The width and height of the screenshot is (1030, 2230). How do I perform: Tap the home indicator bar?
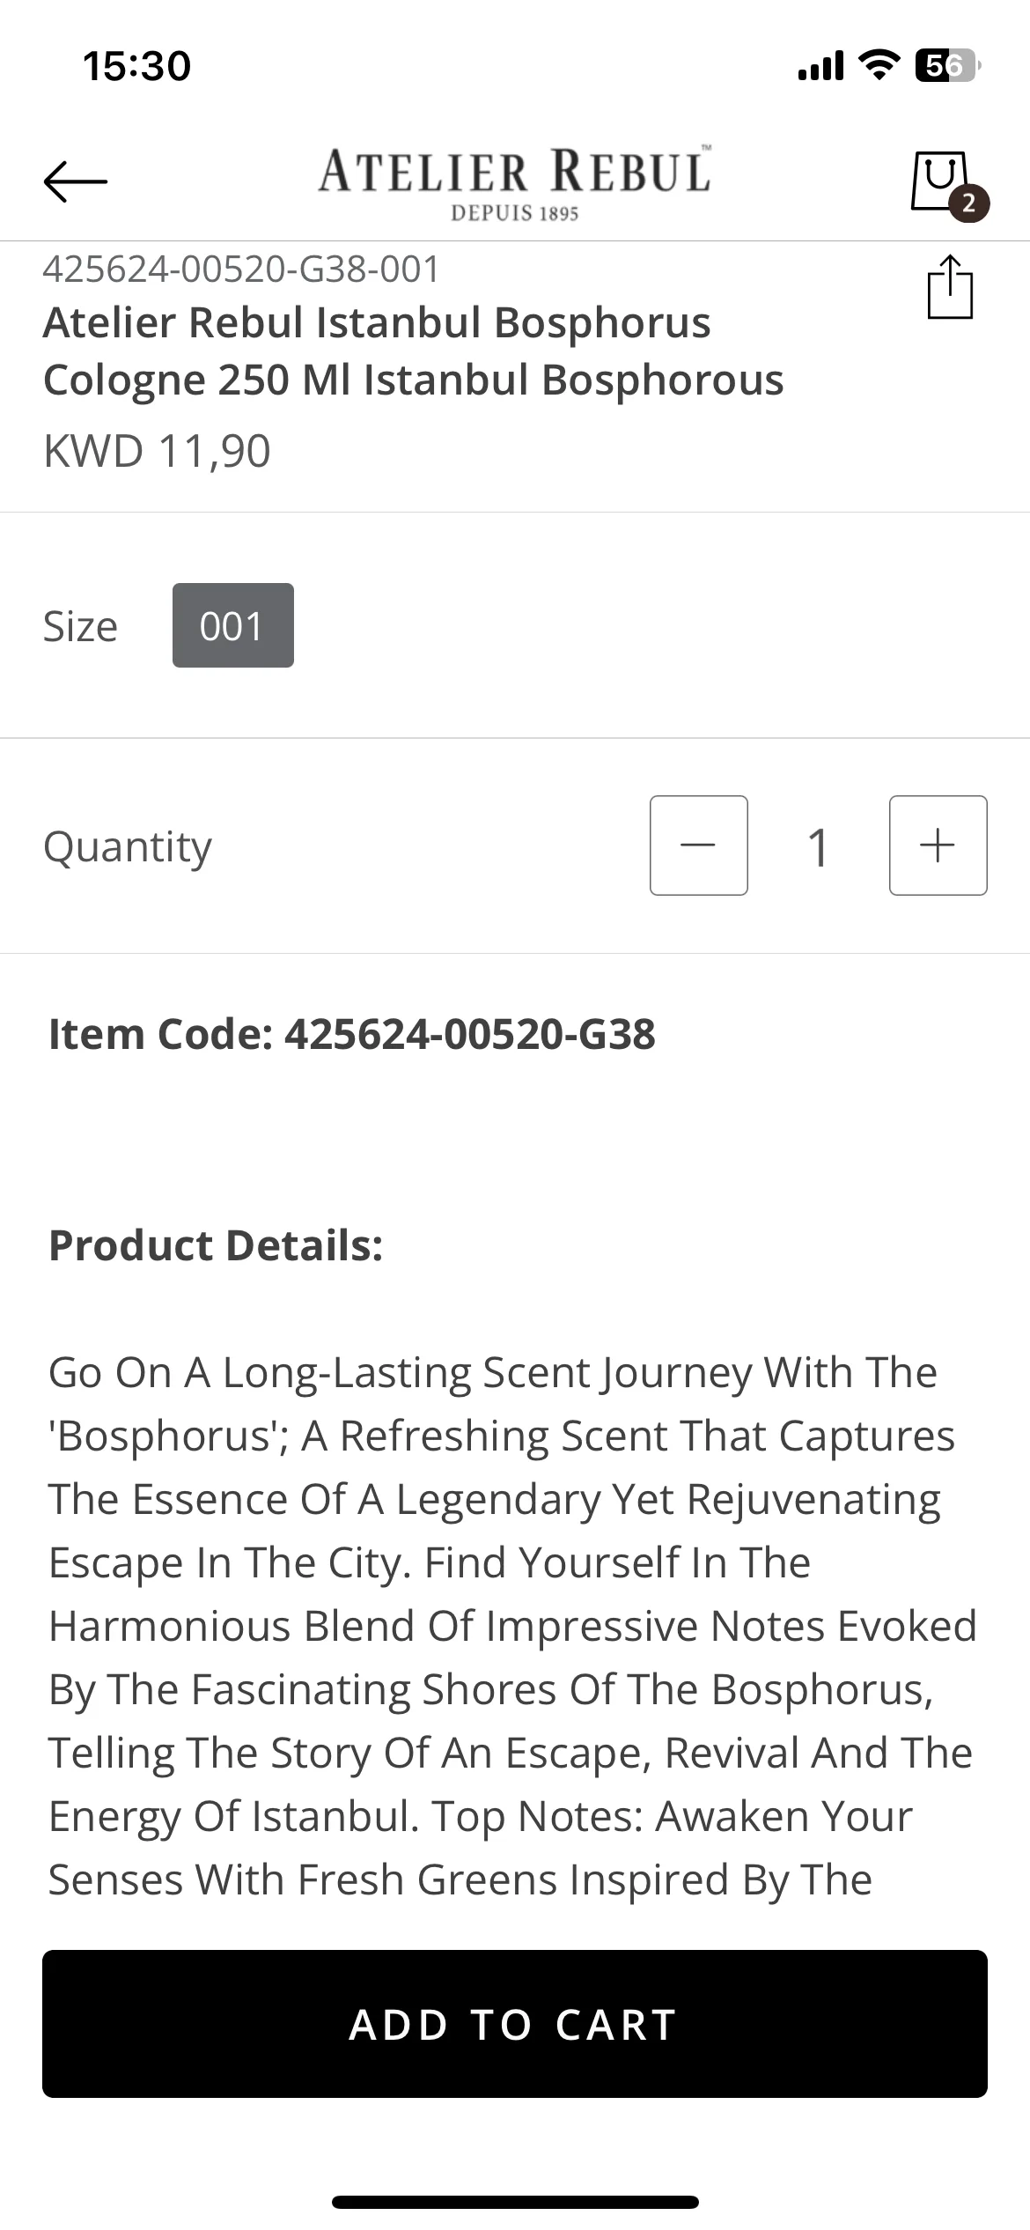pos(515,2202)
